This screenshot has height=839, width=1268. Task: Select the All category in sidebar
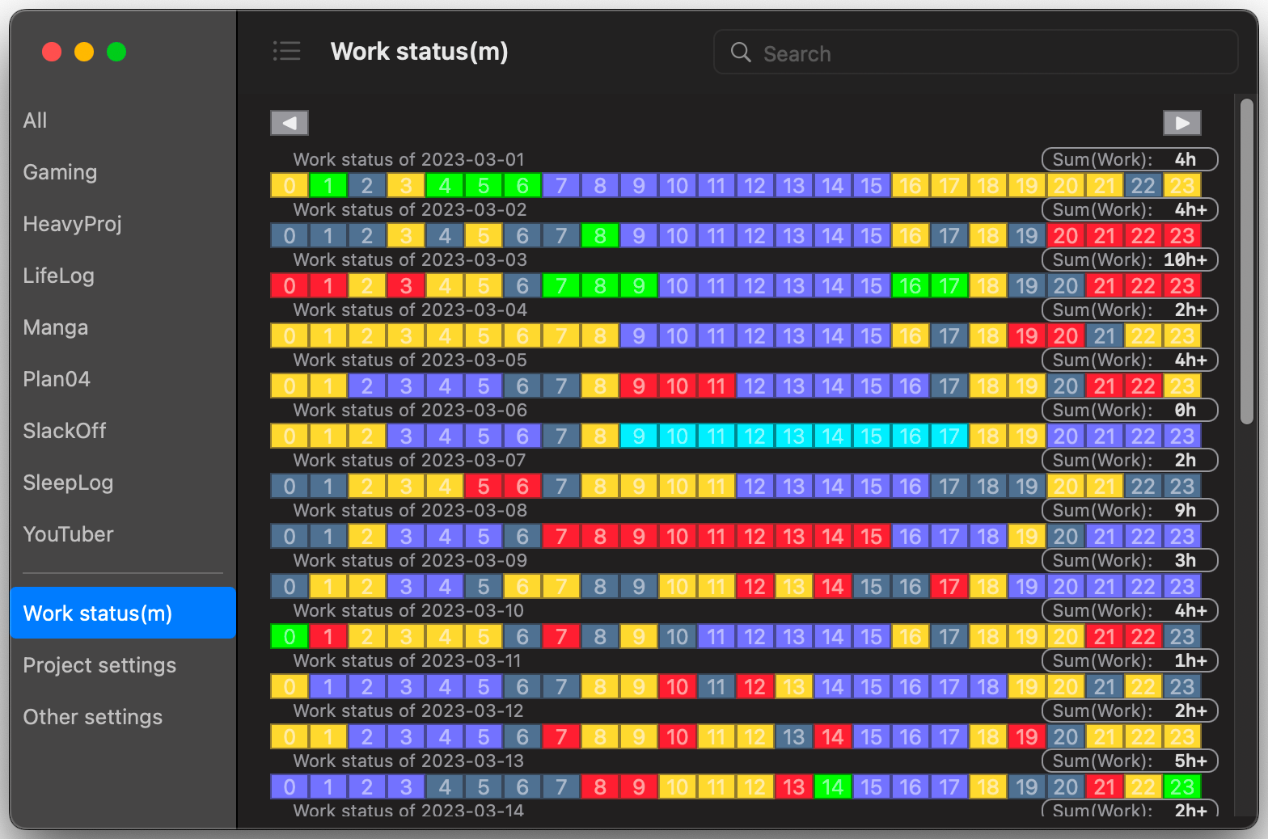tap(35, 120)
